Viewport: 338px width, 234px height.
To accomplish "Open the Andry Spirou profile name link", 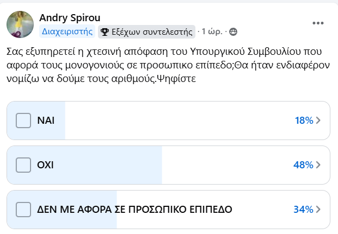I will pos(70,17).
